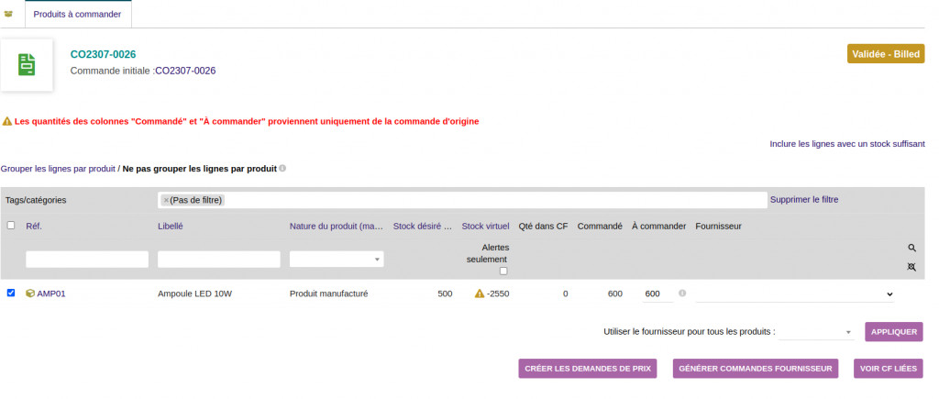Click the 'Produit manufacturé' cell

tap(329, 294)
